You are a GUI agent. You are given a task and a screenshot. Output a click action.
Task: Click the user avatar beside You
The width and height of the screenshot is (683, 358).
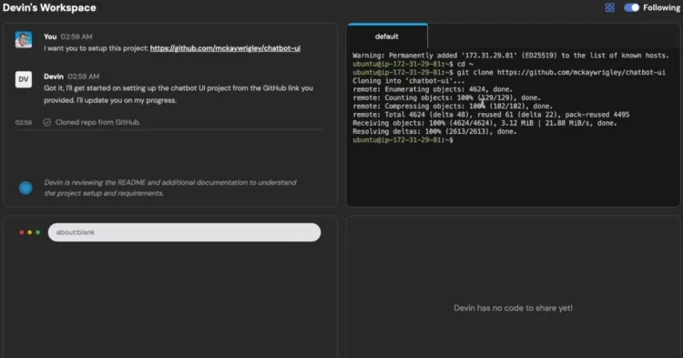tap(24, 40)
